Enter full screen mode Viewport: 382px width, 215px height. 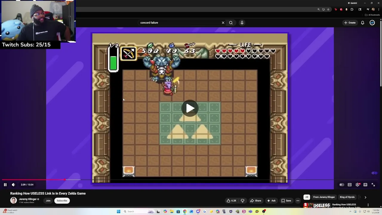tap(373, 185)
